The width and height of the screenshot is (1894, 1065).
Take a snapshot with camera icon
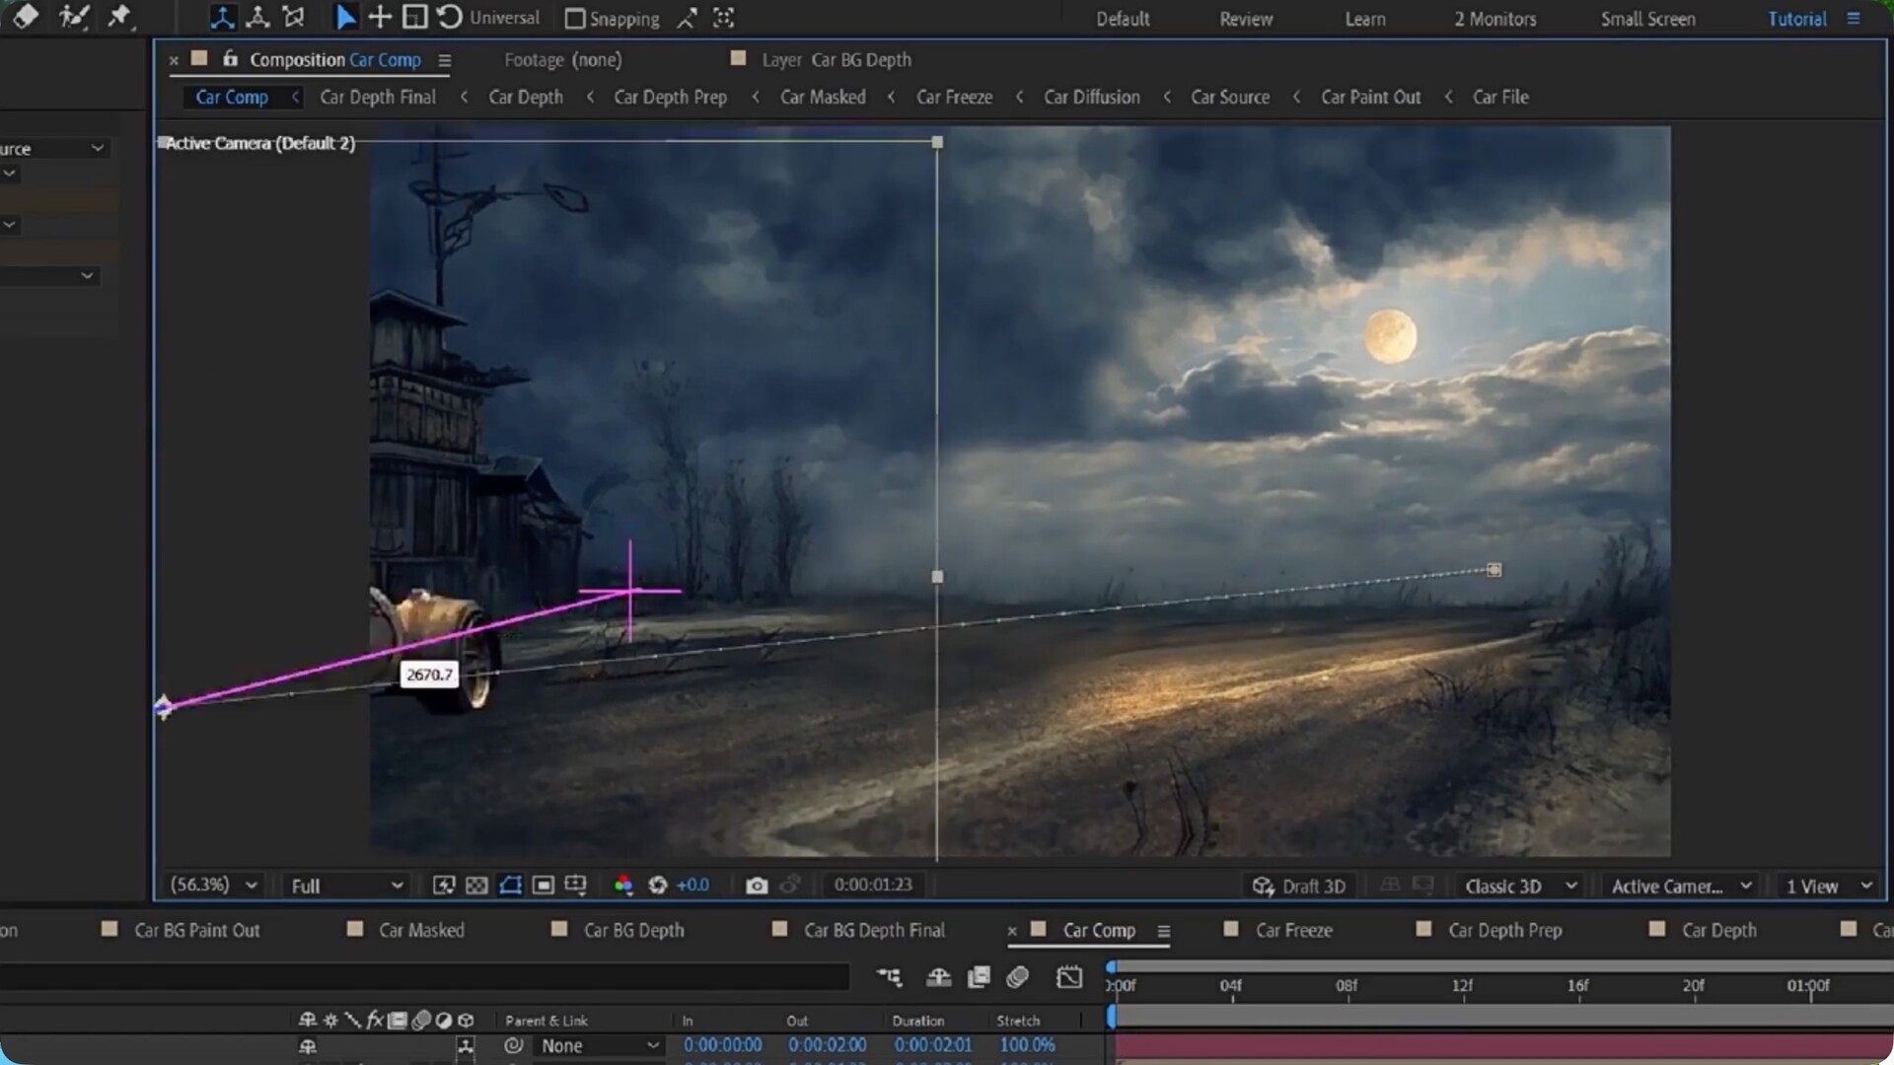click(x=757, y=886)
